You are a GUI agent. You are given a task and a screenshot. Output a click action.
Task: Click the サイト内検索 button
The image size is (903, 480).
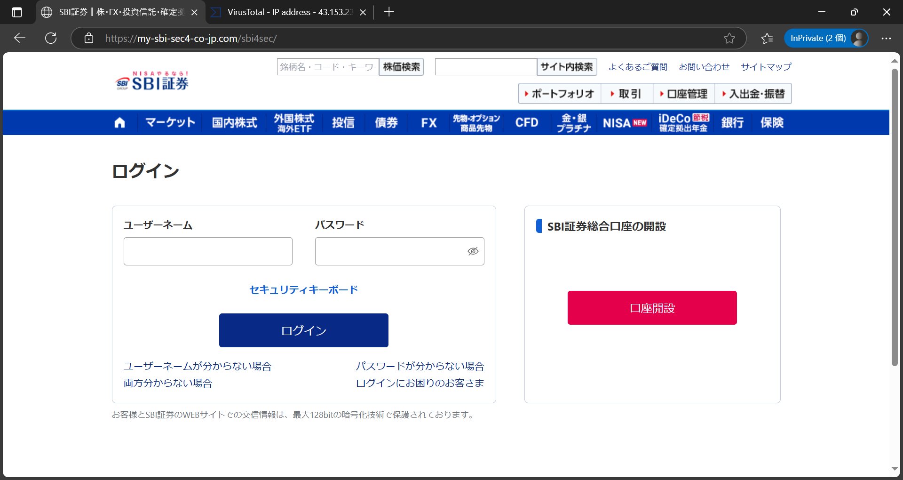click(567, 67)
